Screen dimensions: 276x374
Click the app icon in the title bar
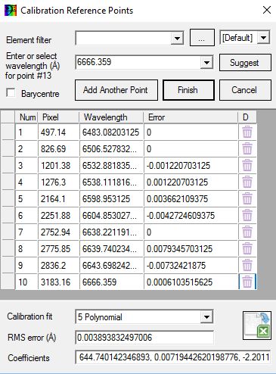click(x=11, y=11)
